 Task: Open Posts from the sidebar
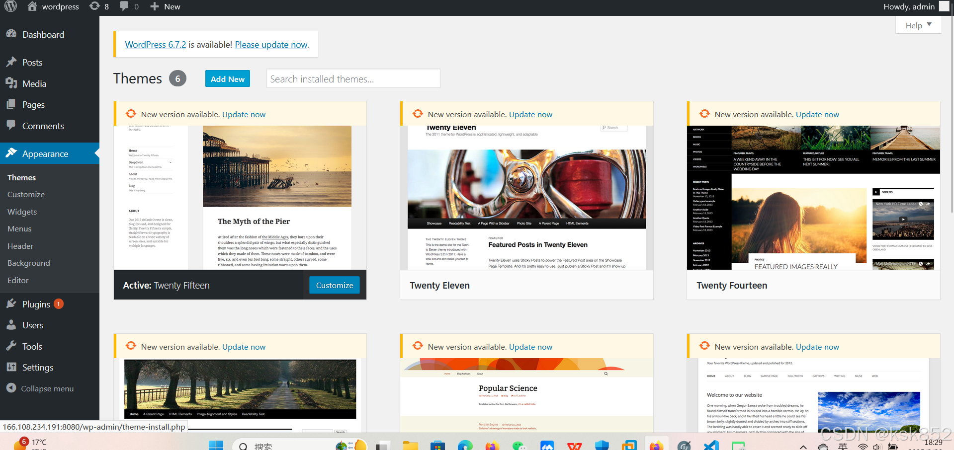point(50,63)
